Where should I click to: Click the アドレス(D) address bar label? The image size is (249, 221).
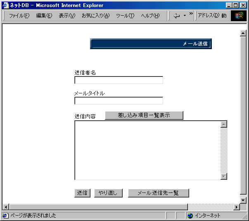(x=209, y=15)
